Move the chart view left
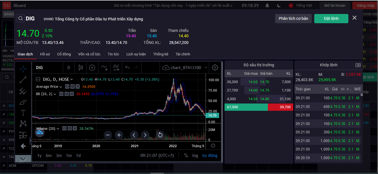This screenshot has width=378, height=174. pyautogui.click(x=134, y=135)
